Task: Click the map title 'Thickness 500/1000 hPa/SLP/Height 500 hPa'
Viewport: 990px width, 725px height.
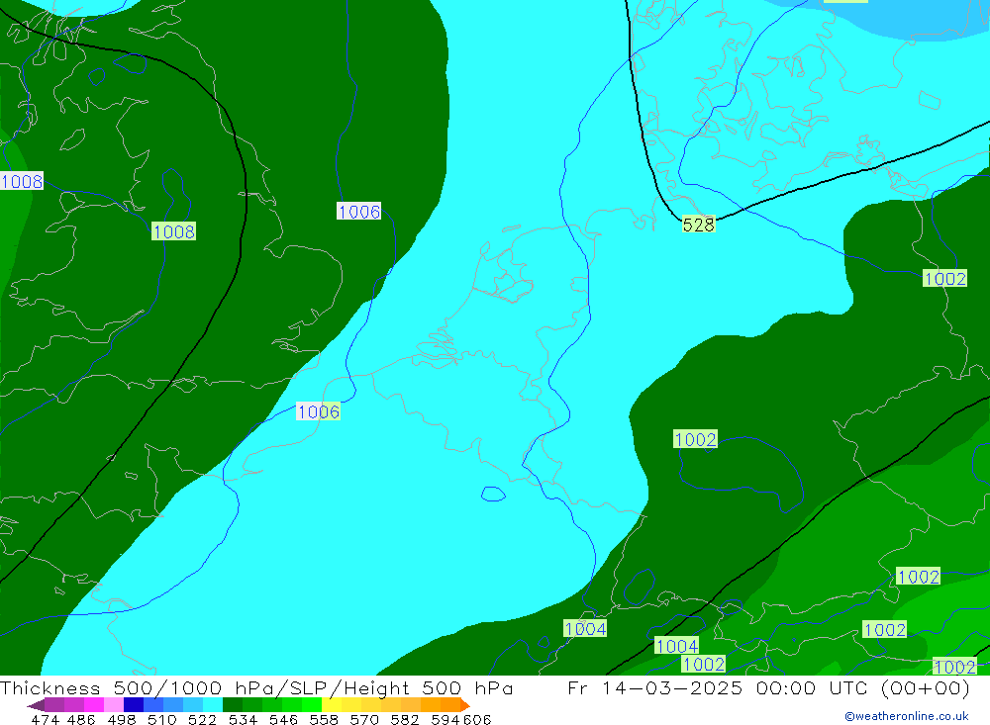Action: pos(256,687)
